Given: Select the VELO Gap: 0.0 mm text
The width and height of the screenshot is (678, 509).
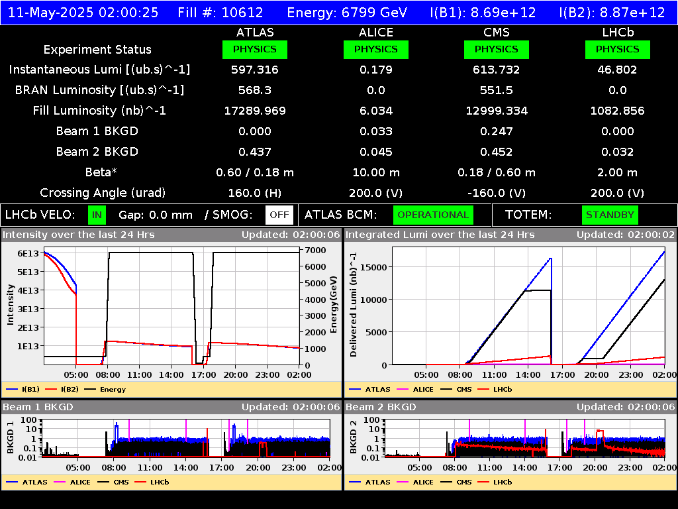Looking at the screenshot, I should tap(155, 215).
